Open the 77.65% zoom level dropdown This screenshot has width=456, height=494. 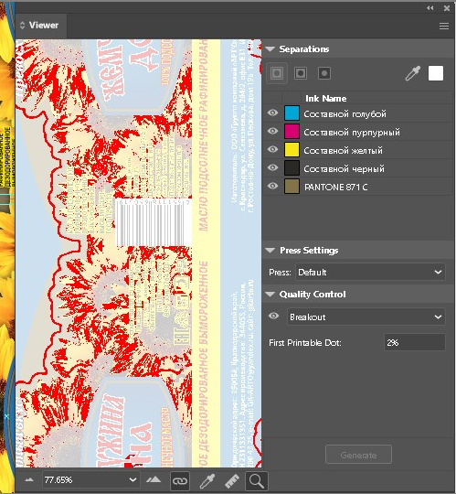pyautogui.click(x=91, y=480)
